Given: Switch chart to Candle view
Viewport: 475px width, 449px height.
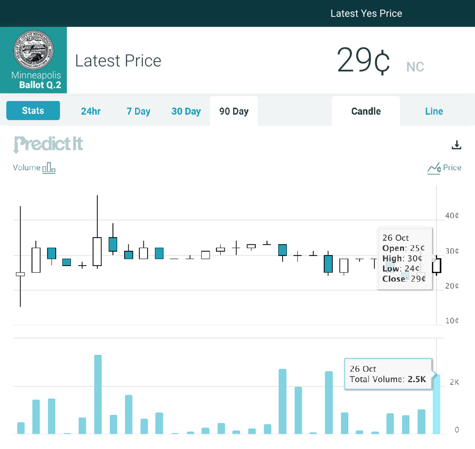Looking at the screenshot, I should pyautogui.click(x=366, y=111).
